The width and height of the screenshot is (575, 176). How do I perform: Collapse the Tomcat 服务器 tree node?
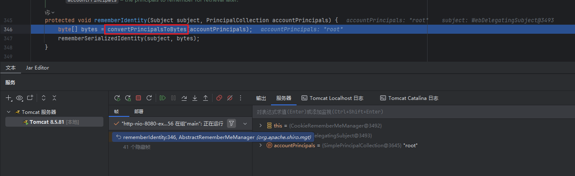(9, 112)
